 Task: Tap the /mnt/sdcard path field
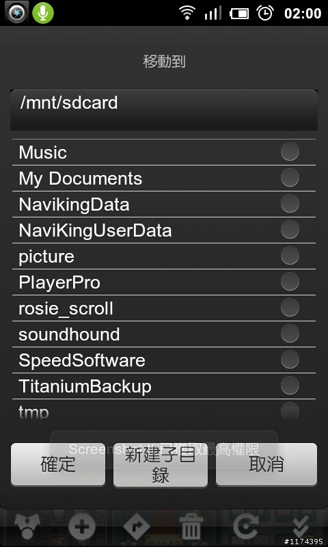(164, 109)
